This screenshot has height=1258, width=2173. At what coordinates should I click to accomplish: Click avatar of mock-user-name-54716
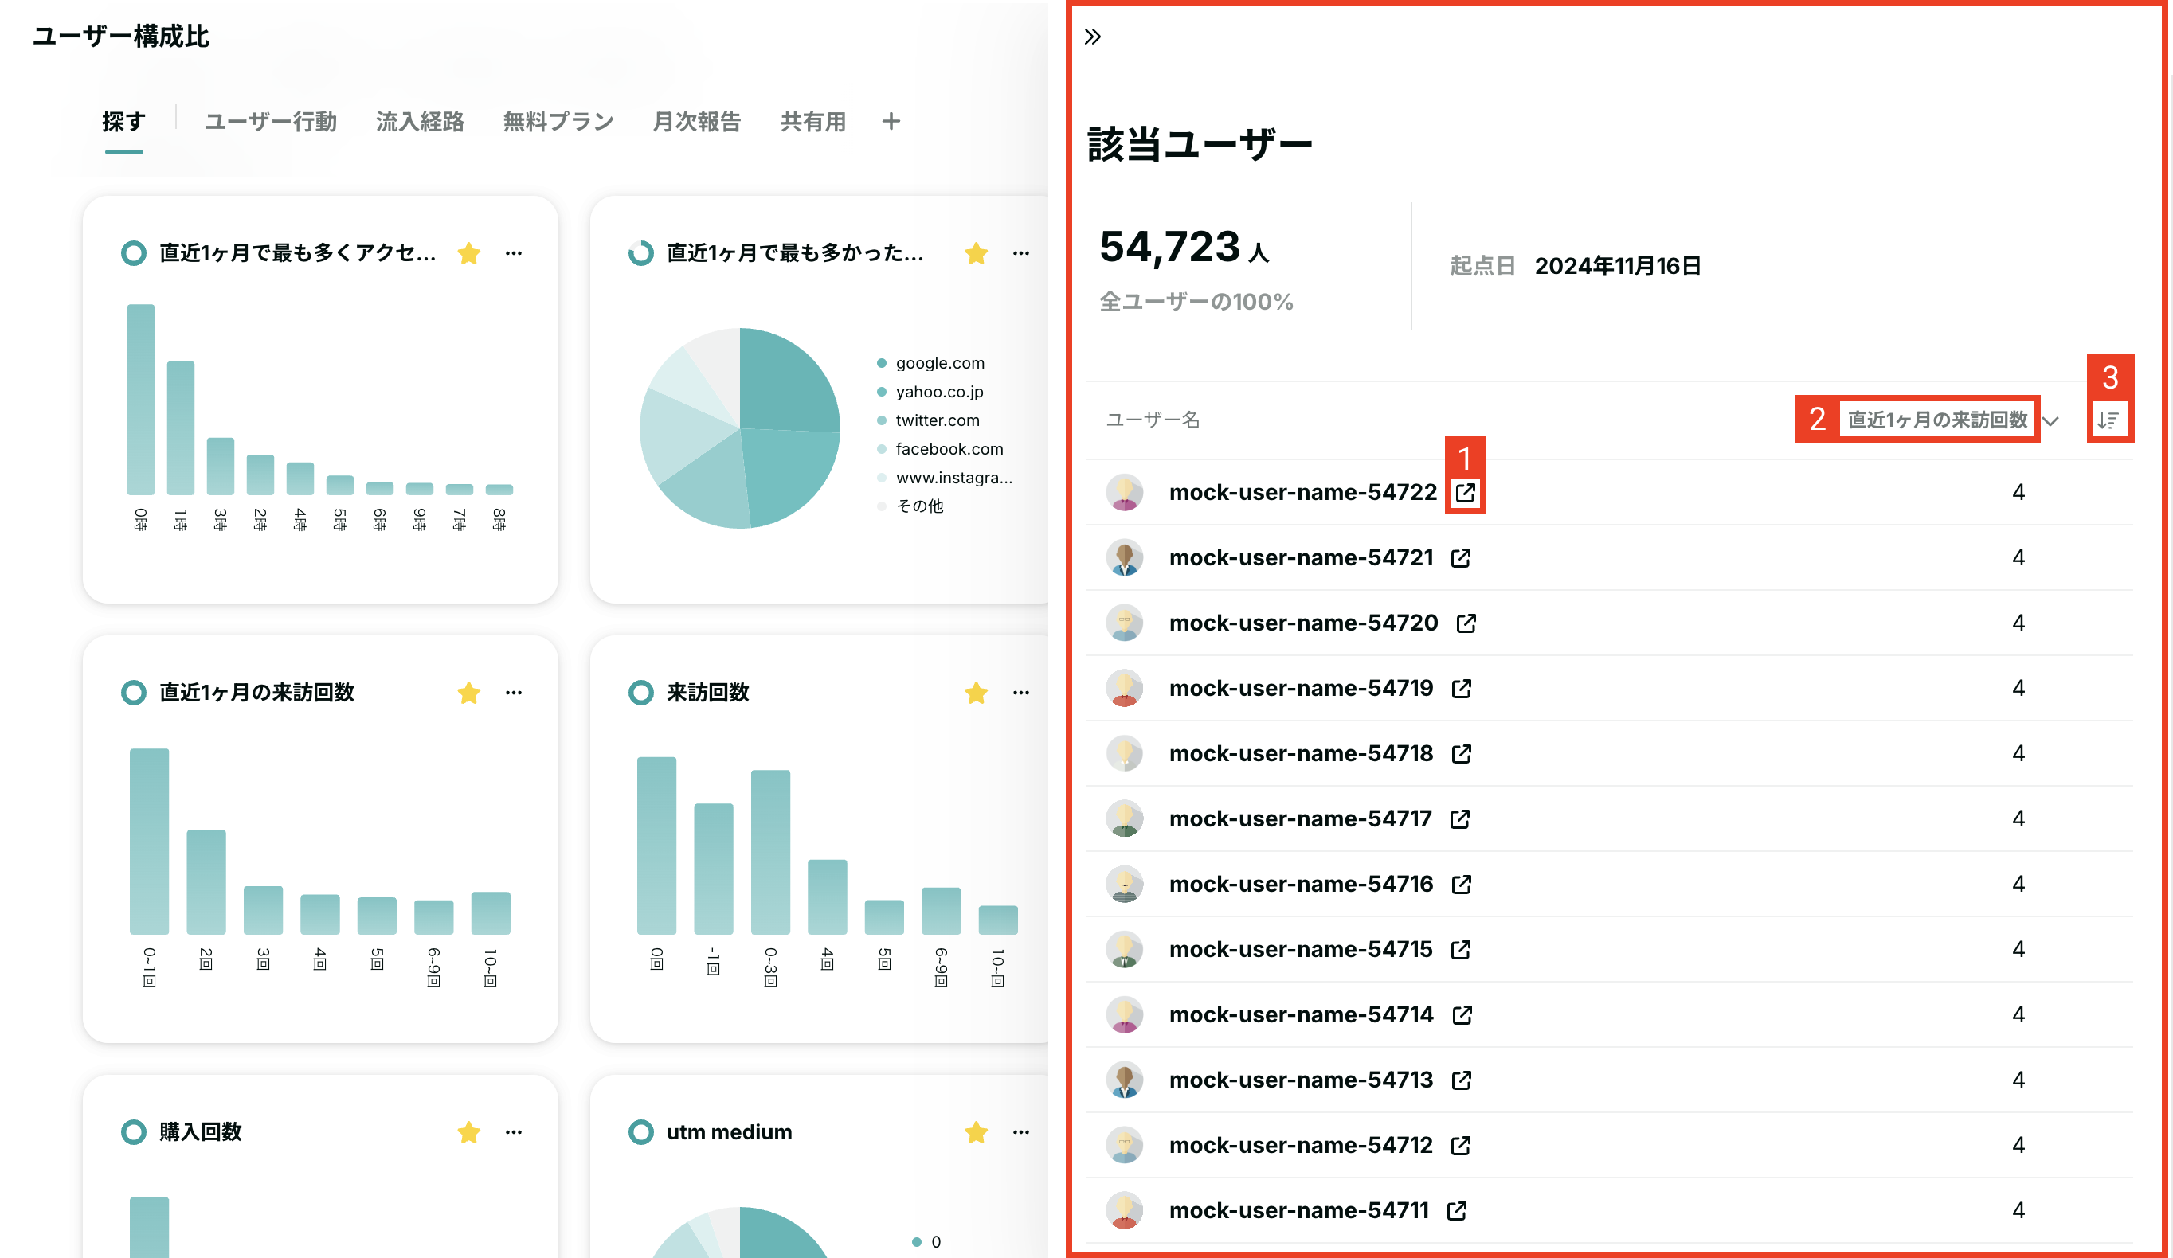(x=1125, y=884)
